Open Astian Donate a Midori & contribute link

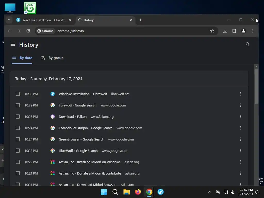coord(90,174)
